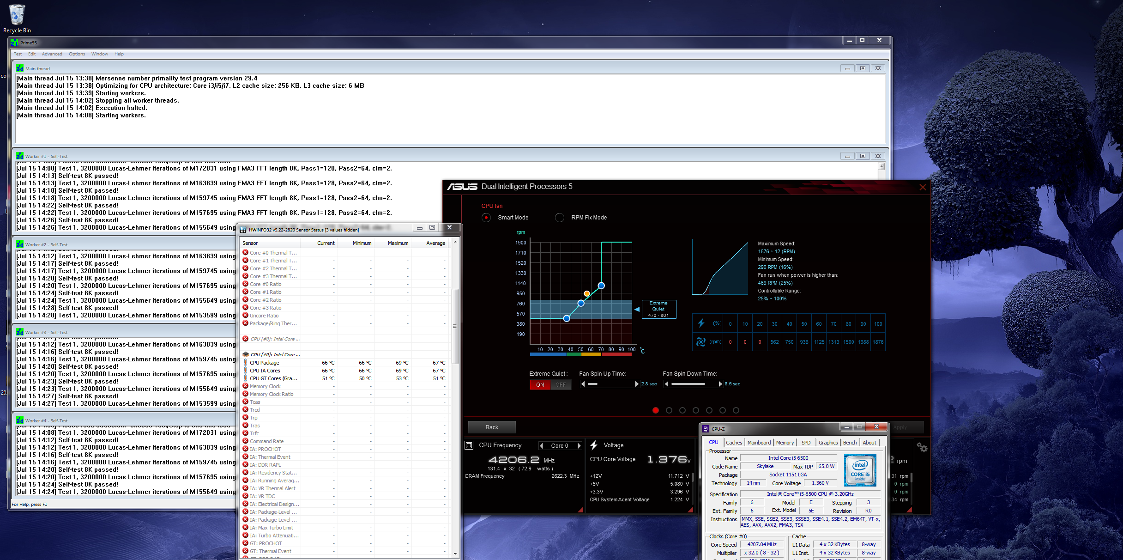Click the Main thread window icon
This screenshot has width=1123, height=560.
(x=20, y=68)
